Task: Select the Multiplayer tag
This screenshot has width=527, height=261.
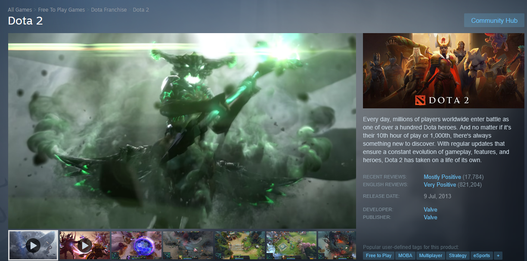Action: click(431, 255)
